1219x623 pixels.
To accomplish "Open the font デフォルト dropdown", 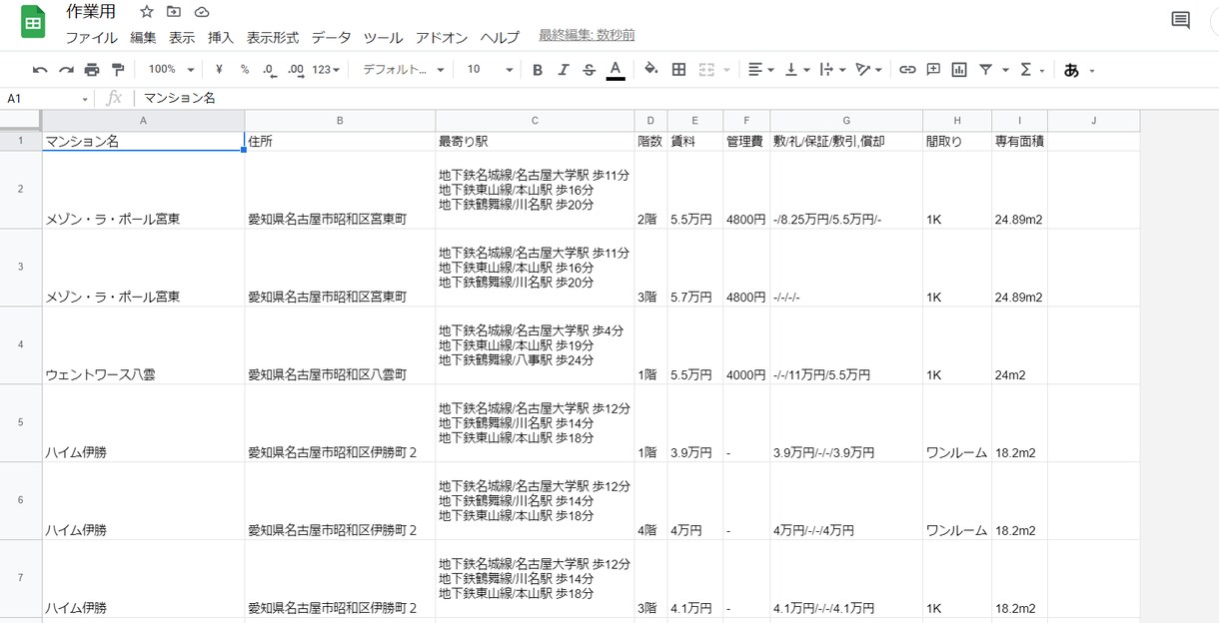I will click(406, 70).
